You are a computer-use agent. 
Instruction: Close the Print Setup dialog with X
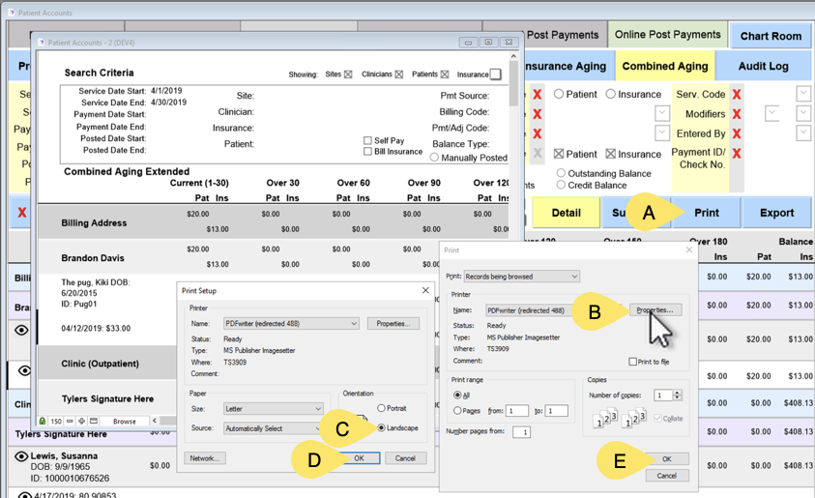pyautogui.click(x=426, y=290)
